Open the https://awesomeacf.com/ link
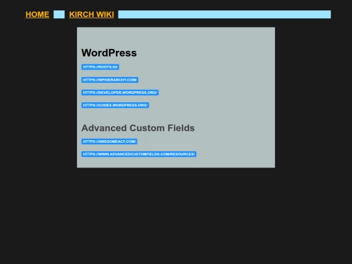 [x=110, y=141]
